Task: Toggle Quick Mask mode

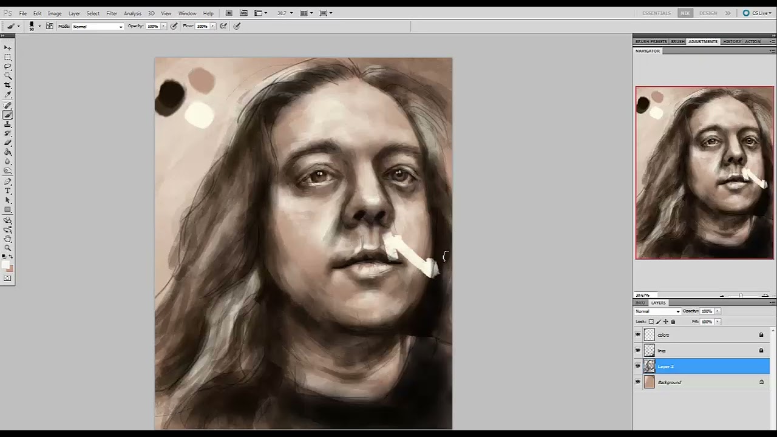Action: point(8,279)
